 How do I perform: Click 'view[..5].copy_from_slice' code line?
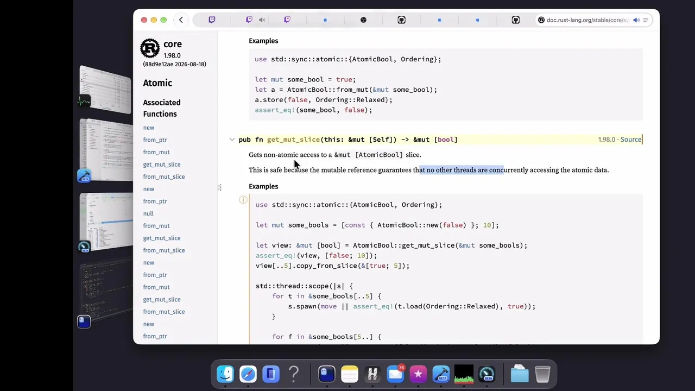[332, 266]
